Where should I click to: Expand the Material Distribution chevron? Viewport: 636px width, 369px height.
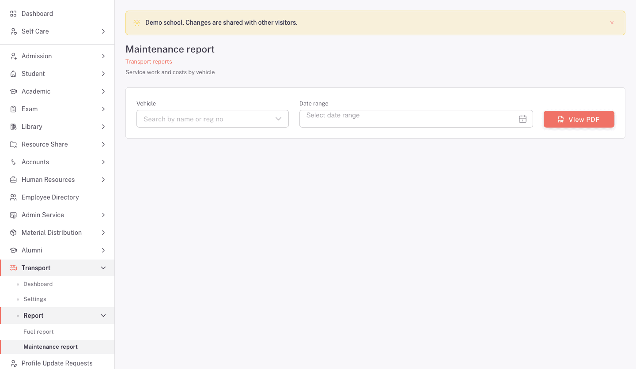click(x=103, y=233)
